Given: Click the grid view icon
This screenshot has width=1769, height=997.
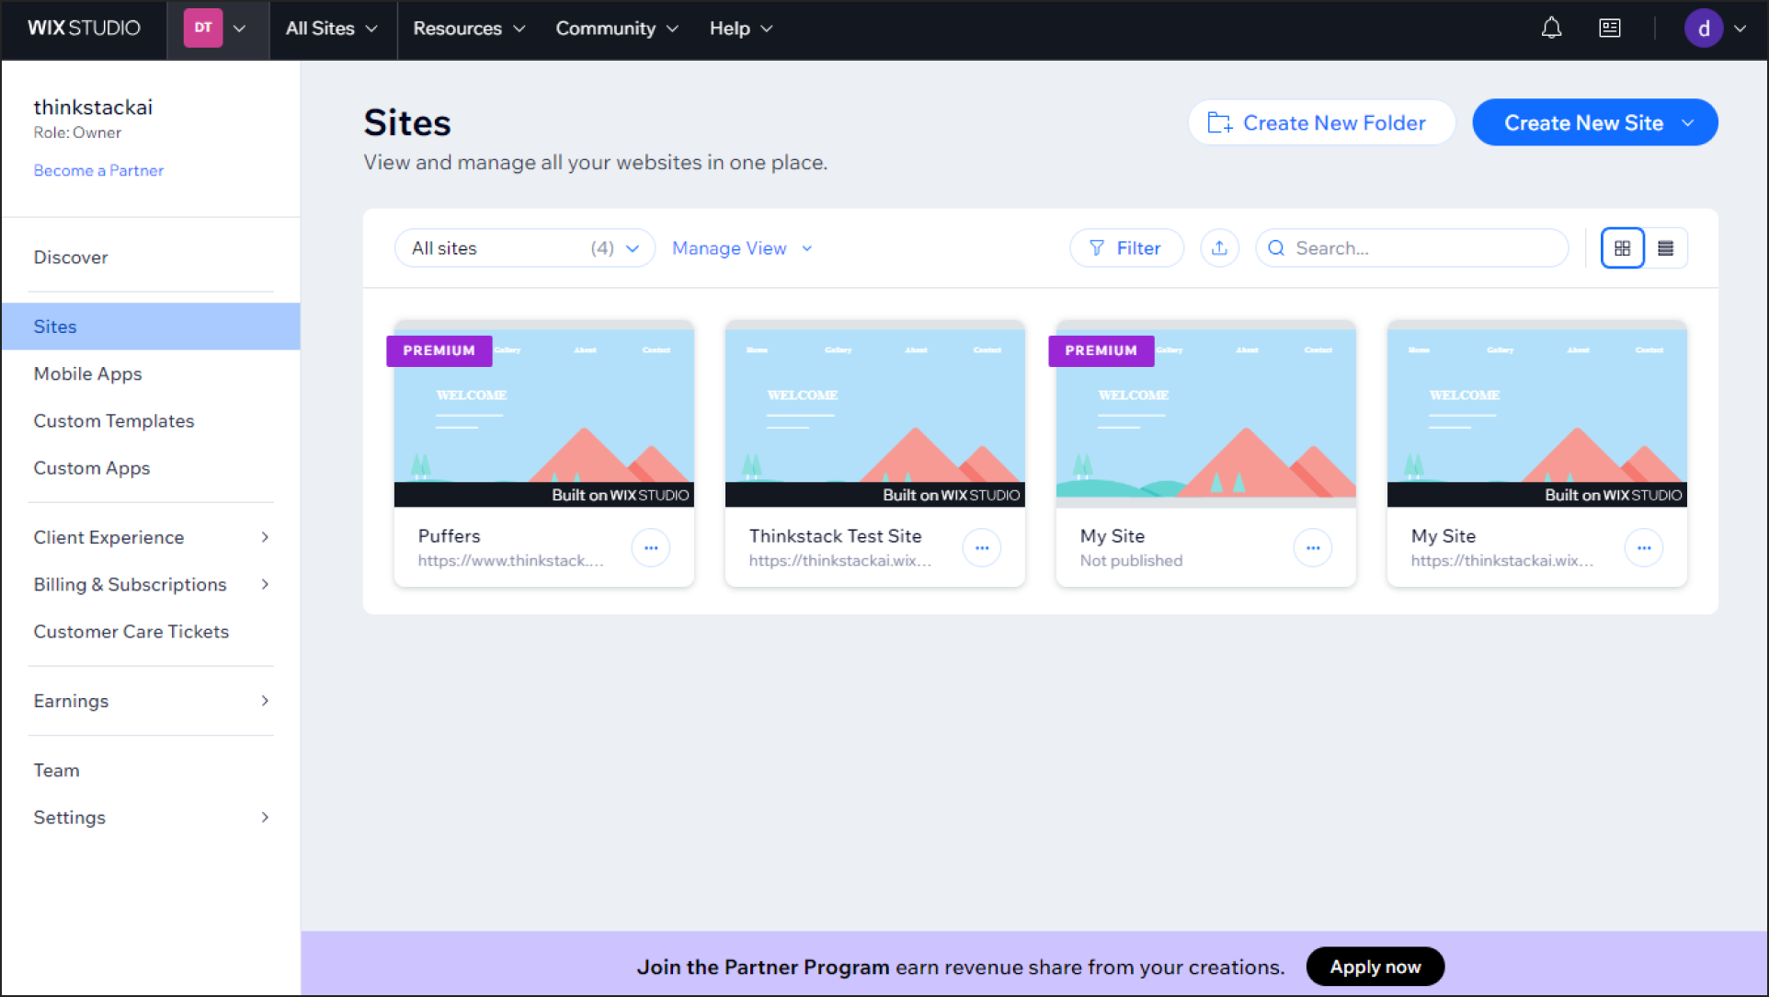Looking at the screenshot, I should (x=1623, y=248).
